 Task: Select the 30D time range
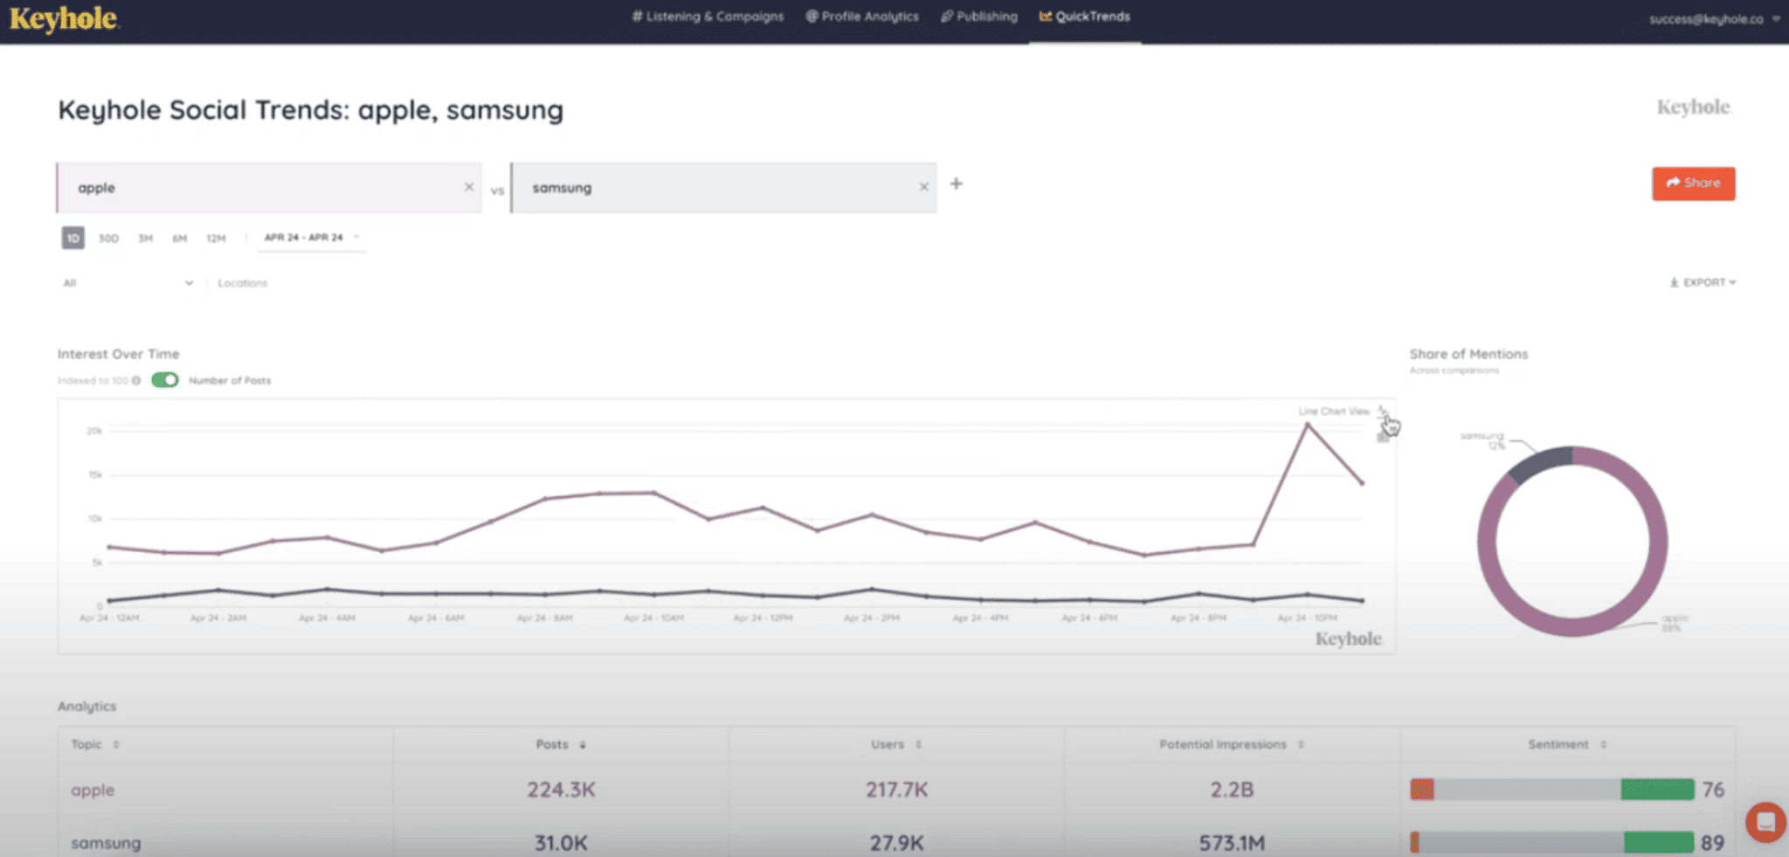click(x=108, y=238)
